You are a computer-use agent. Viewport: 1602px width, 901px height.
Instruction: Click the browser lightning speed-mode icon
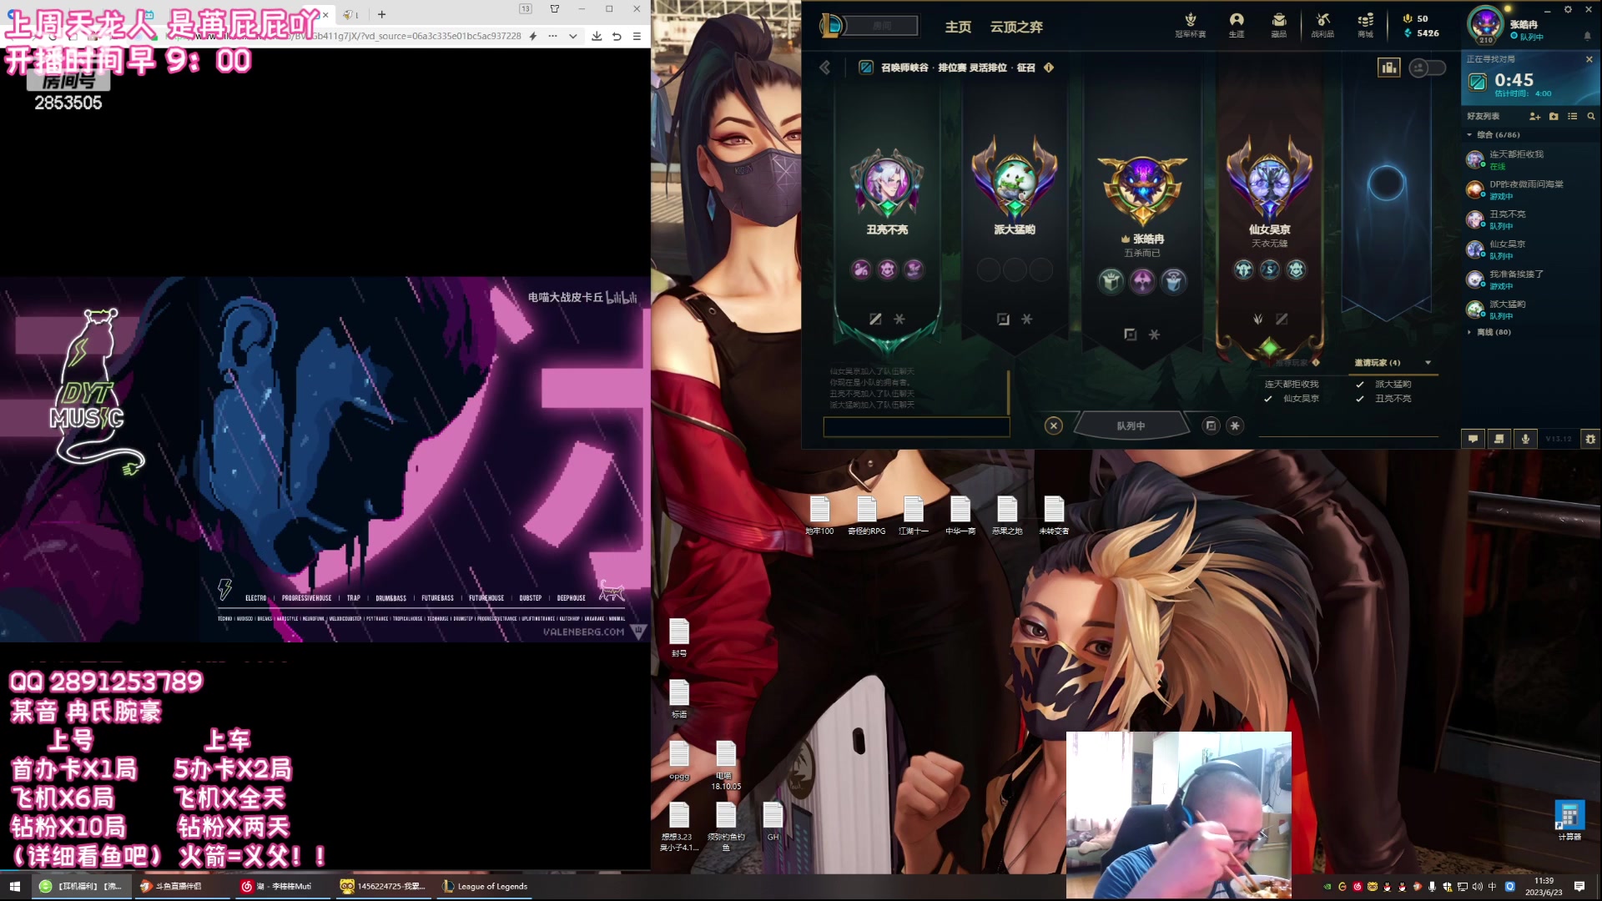532,36
